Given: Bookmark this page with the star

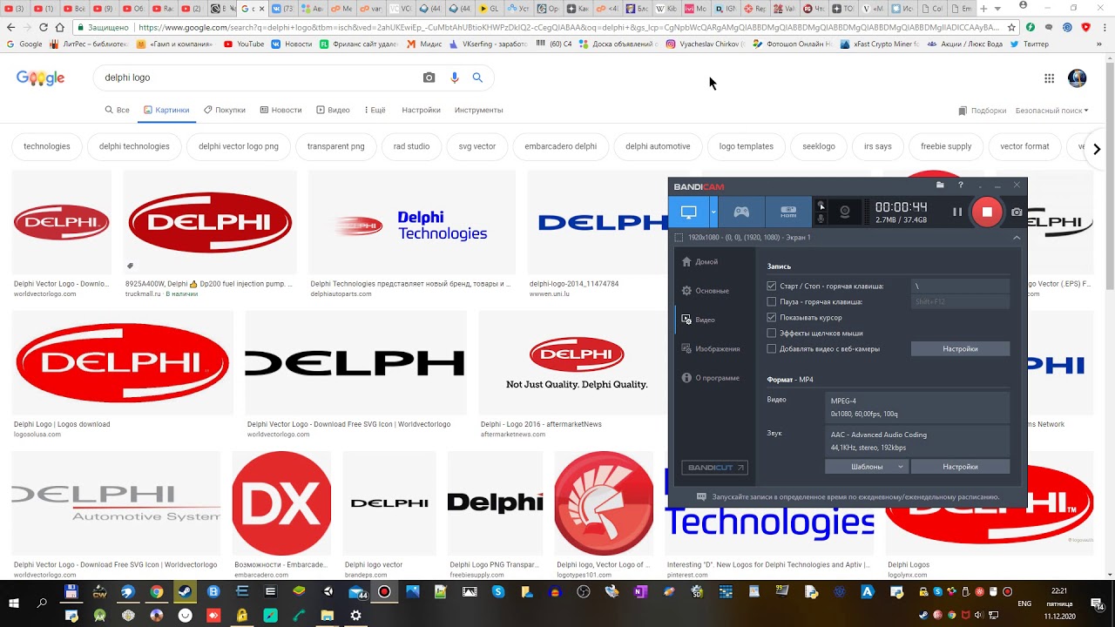Looking at the screenshot, I should tap(1011, 27).
